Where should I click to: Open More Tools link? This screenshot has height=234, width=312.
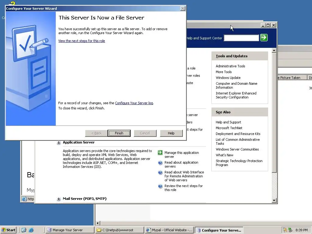[x=224, y=72]
